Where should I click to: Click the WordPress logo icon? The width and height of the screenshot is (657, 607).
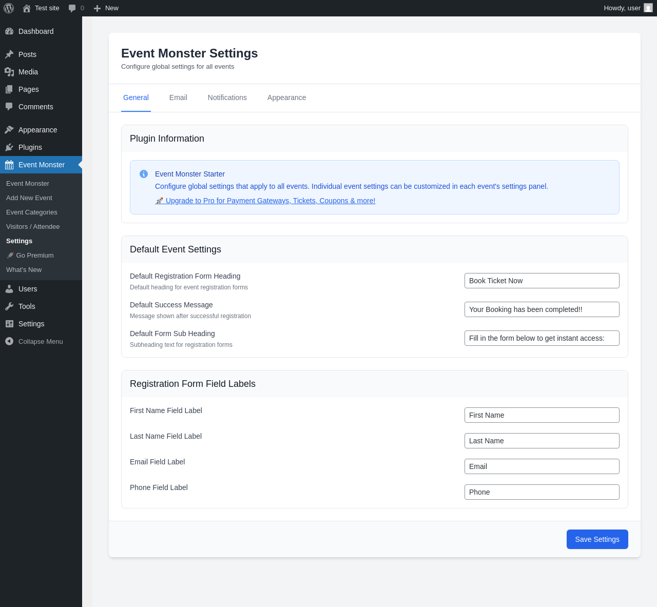click(x=9, y=8)
